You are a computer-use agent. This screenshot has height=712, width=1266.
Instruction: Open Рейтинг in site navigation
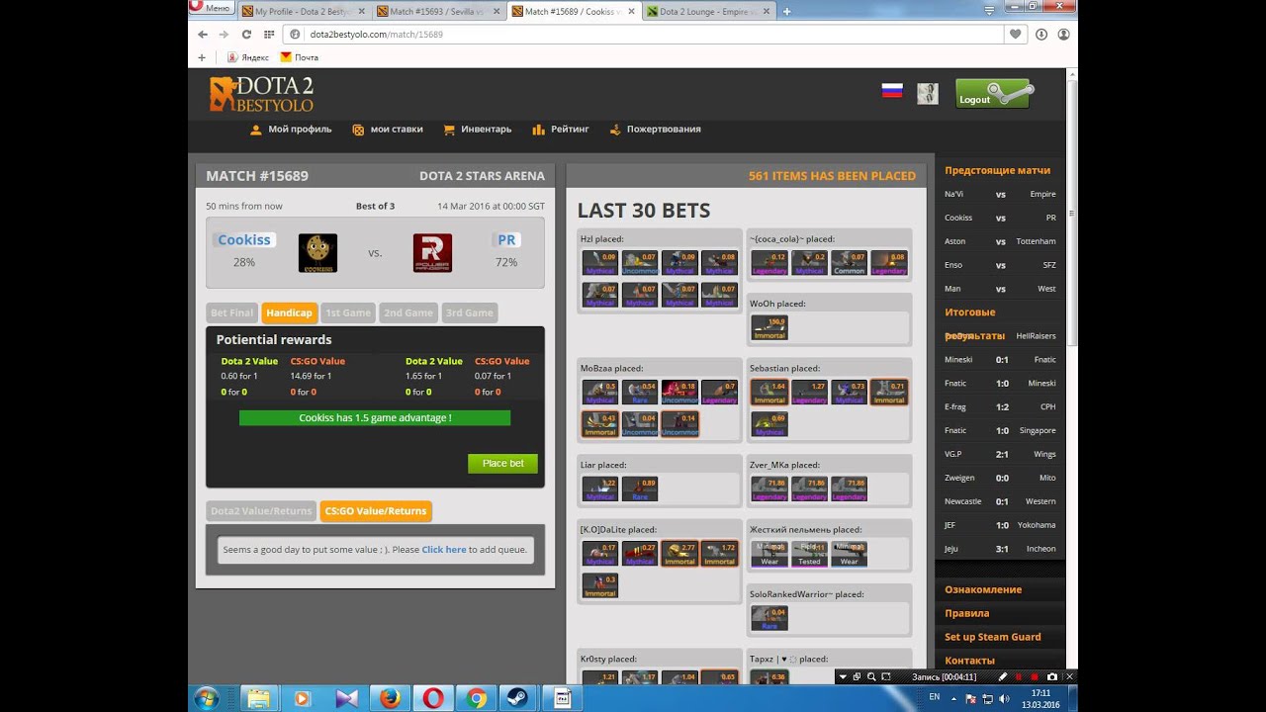pos(561,130)
